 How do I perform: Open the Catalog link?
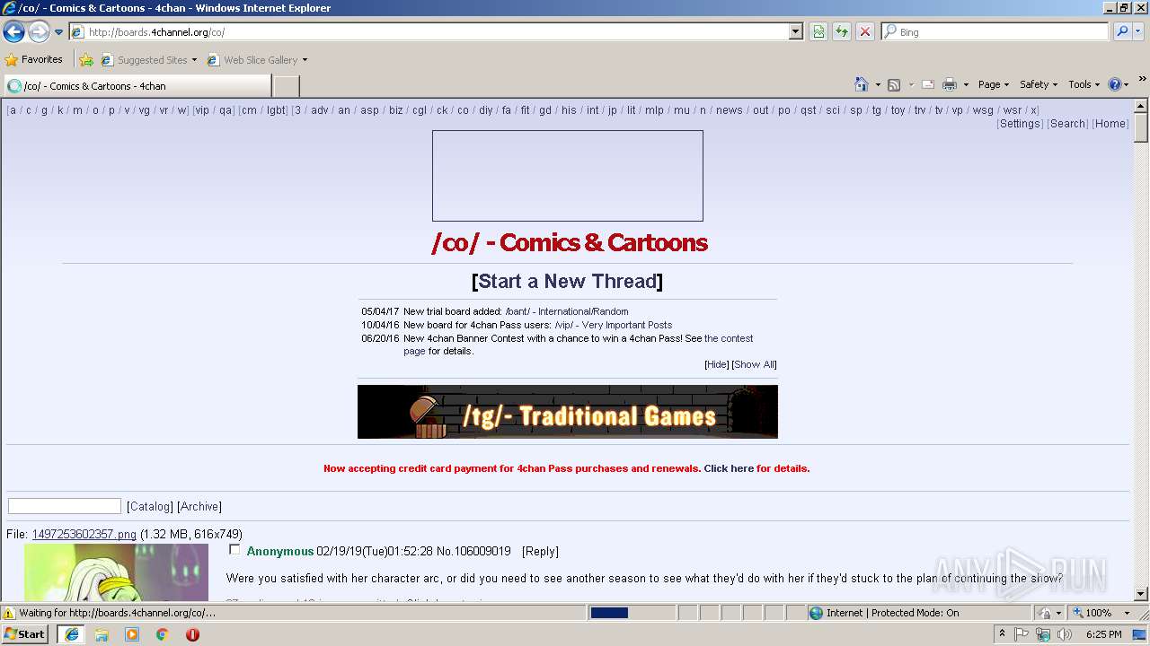[150, 506]
